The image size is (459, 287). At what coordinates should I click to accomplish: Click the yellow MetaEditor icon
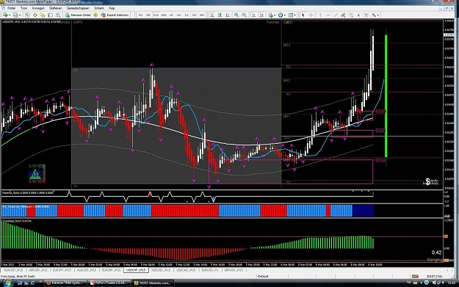pyautogui.click(x=95, y=15)
